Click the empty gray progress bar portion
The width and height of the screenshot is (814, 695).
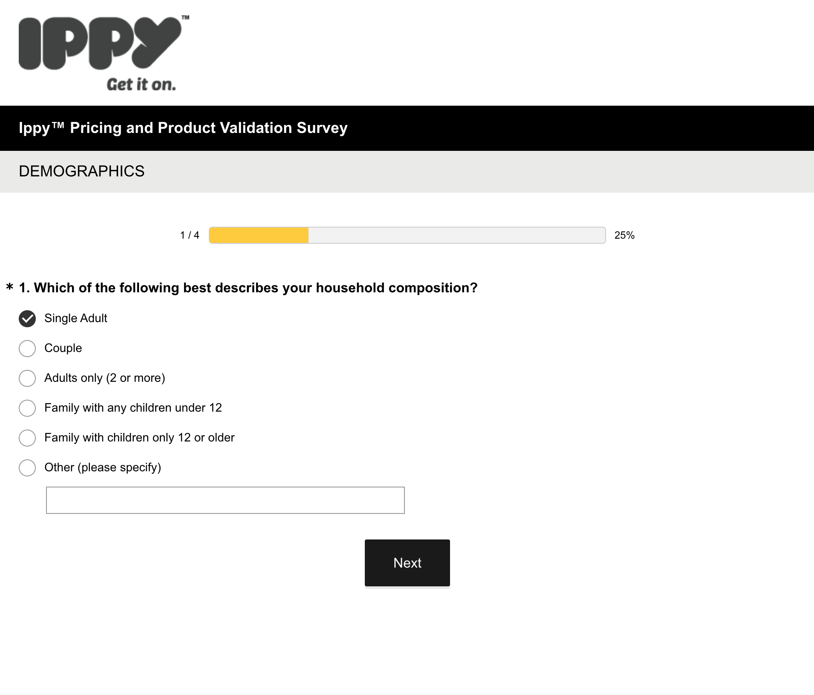(457, 235)
